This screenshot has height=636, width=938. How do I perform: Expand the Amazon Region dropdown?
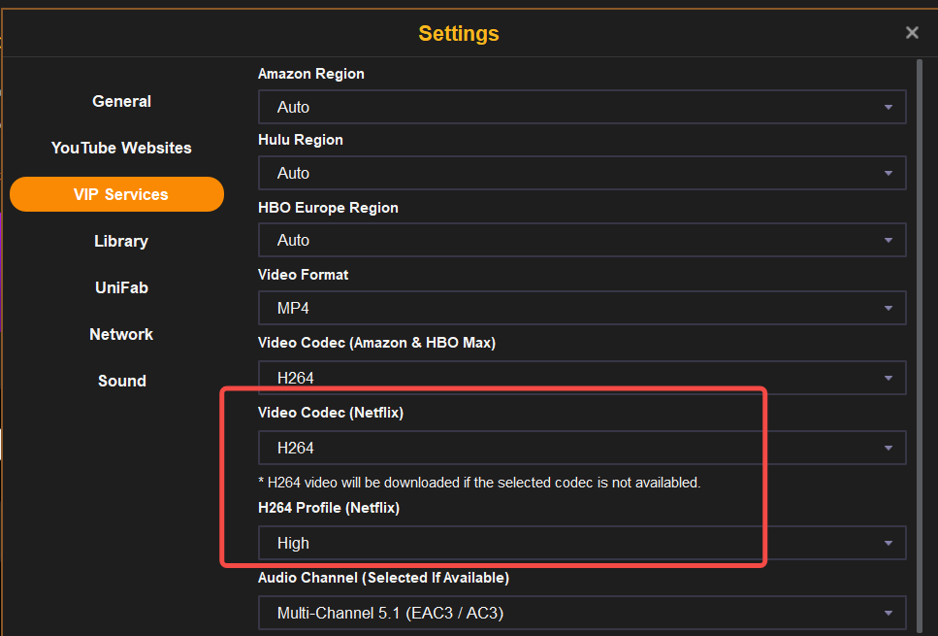(x=582, y=107)
